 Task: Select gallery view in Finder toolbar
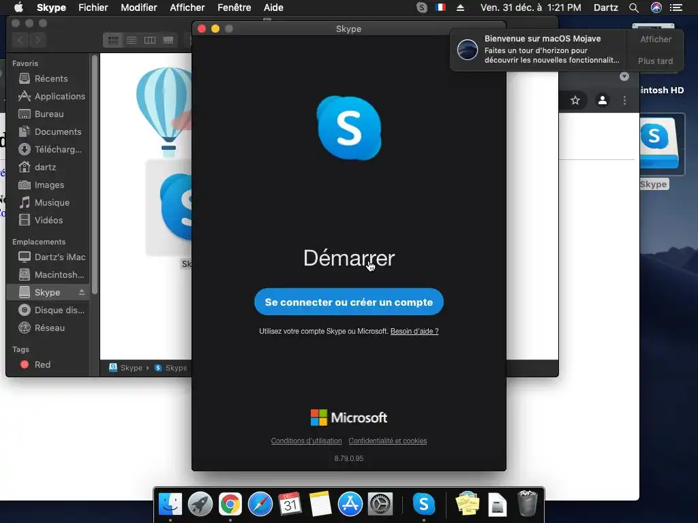pyautogui.click(x=168, y=40)
